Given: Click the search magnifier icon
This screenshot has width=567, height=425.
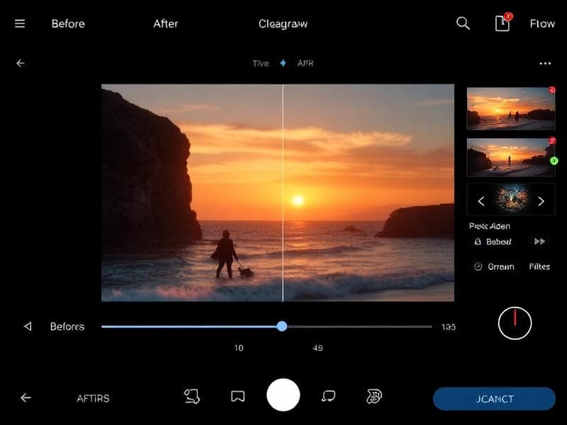Looking at the screenshot, I should click(x=463, y=23).
